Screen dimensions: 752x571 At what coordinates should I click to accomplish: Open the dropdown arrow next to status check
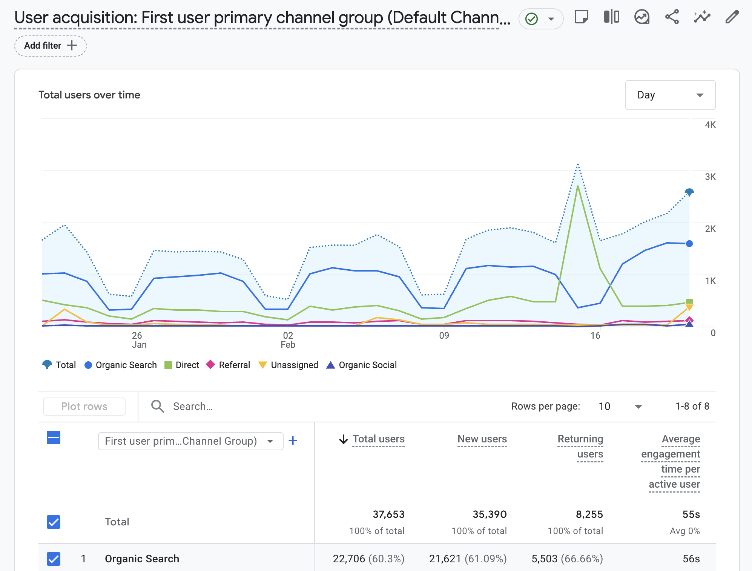(551, 19)
